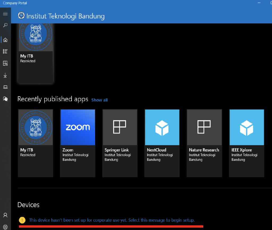Screen dimensions: 272x230
Task: Open the IEEE Xplore app tile
Action: coord(247,143)
